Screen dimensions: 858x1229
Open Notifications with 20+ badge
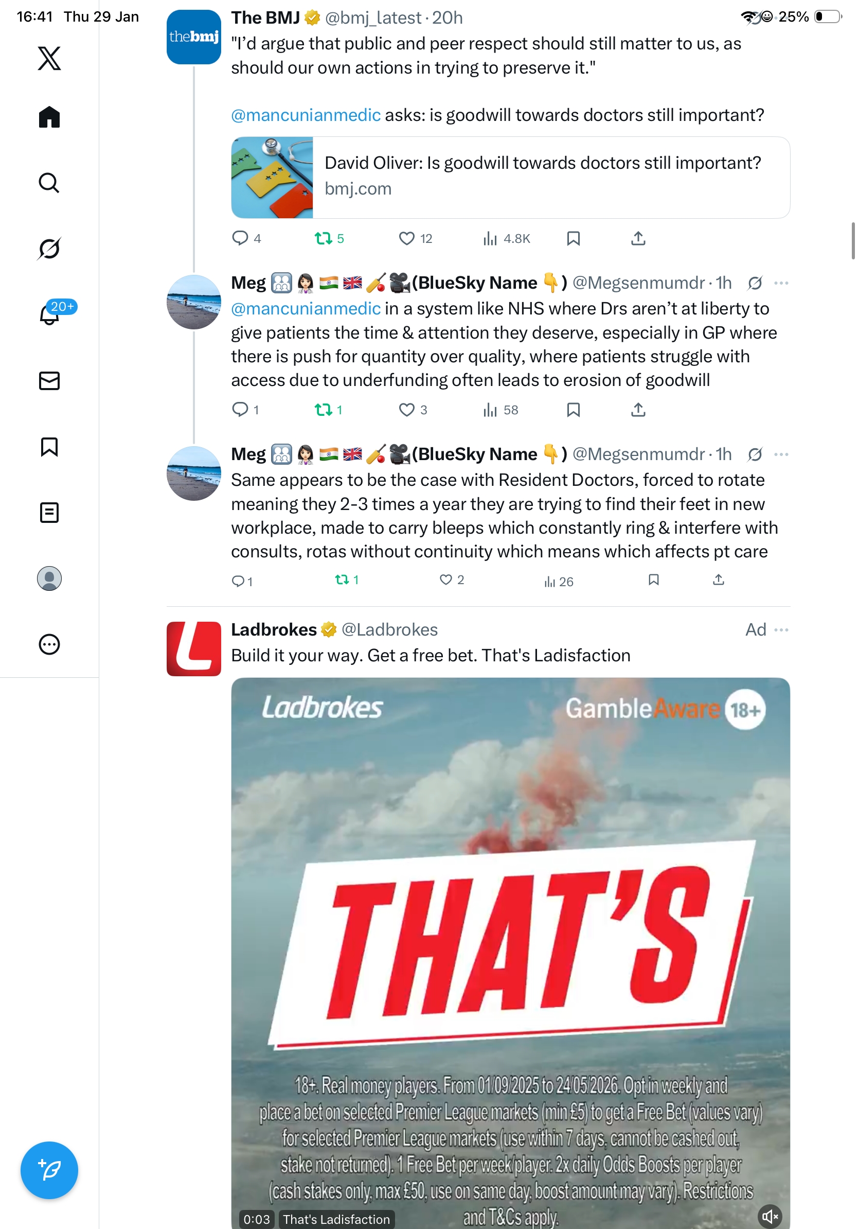pyautogui.click(x=49, y=313)
